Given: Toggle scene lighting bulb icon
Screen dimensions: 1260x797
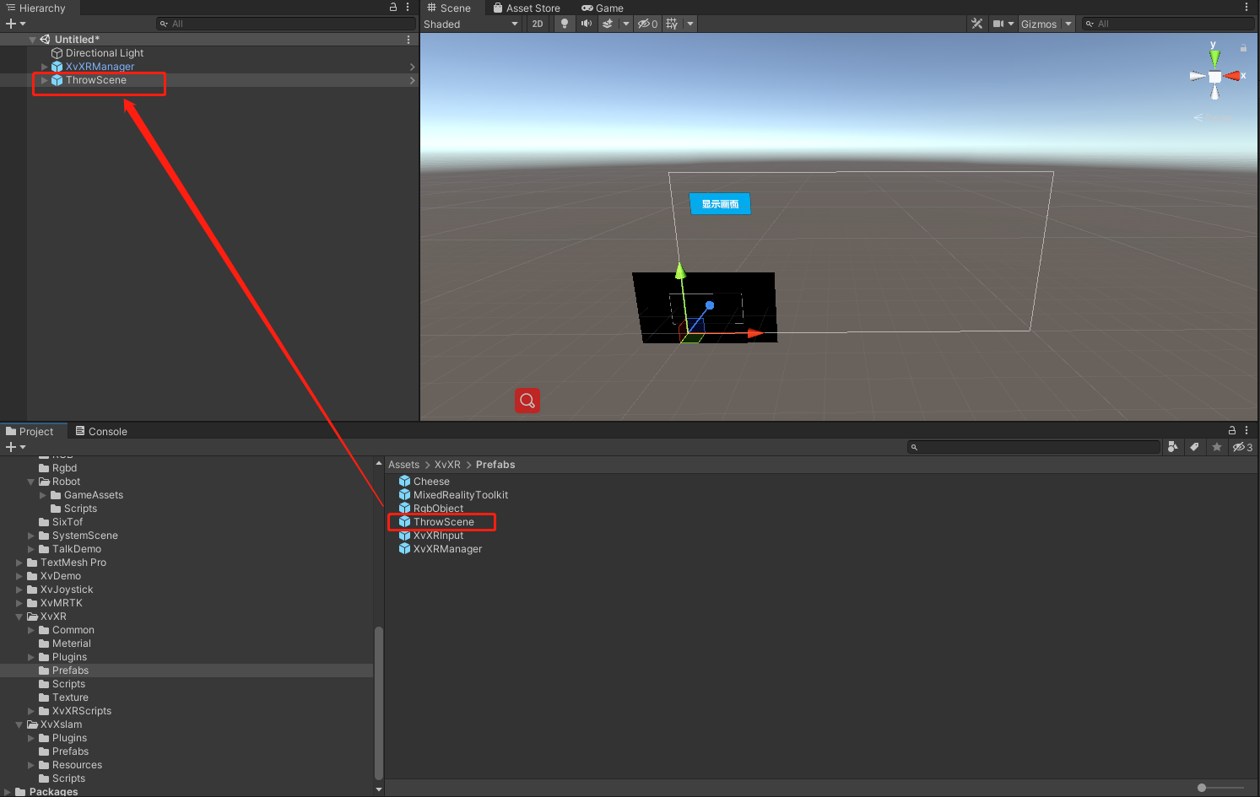Looking at the screenshot, I should point(565,24).
